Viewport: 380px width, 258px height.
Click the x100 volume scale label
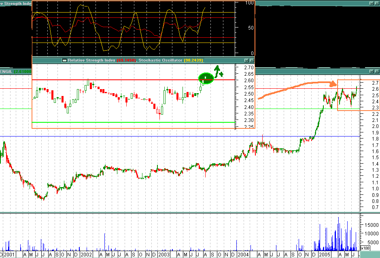365,248
